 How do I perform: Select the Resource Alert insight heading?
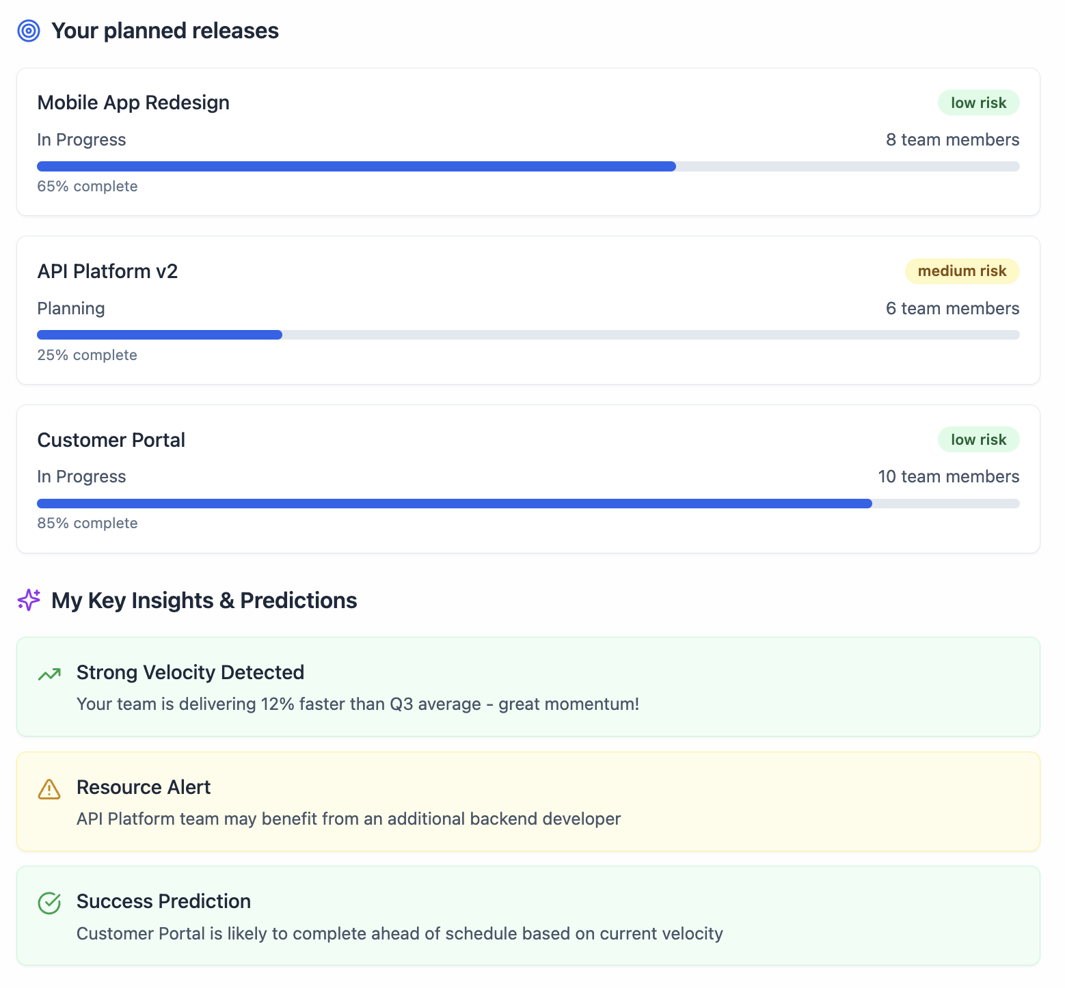tap(144, 787)
